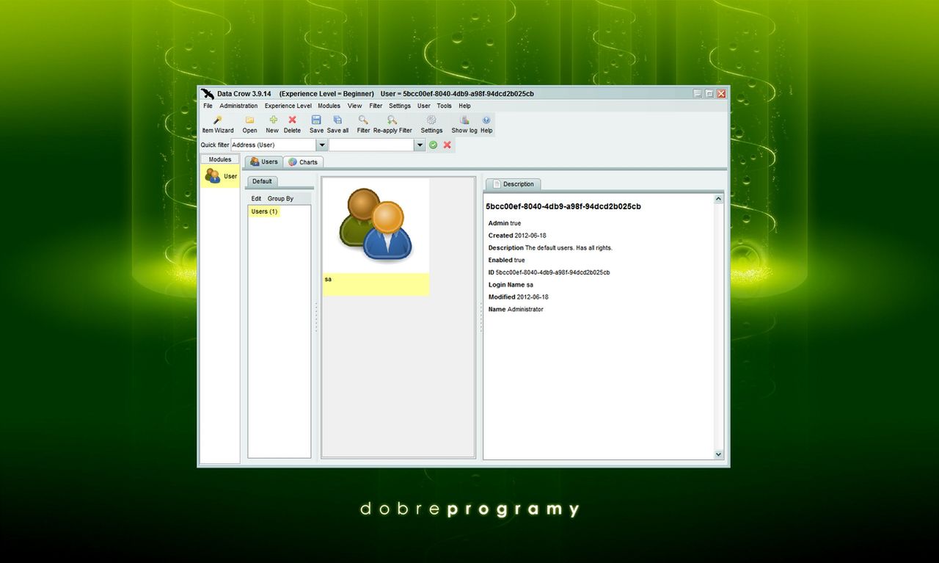Click description scrollbar down arrow
The width and height of the screenshot is (939, 563).
tap(718, 454)
